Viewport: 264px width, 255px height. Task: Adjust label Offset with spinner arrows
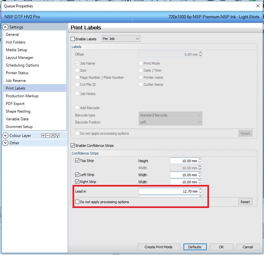[x=200, y=54]
